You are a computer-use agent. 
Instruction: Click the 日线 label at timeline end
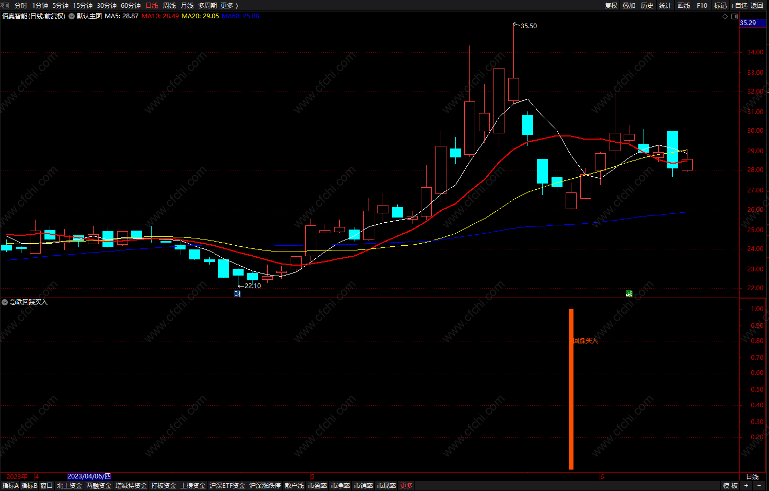pyautogui.click(x=752, y=476)
